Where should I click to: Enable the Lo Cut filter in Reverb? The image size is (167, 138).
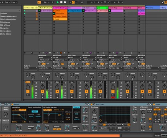pyautogui.click(x=15, y=110)
